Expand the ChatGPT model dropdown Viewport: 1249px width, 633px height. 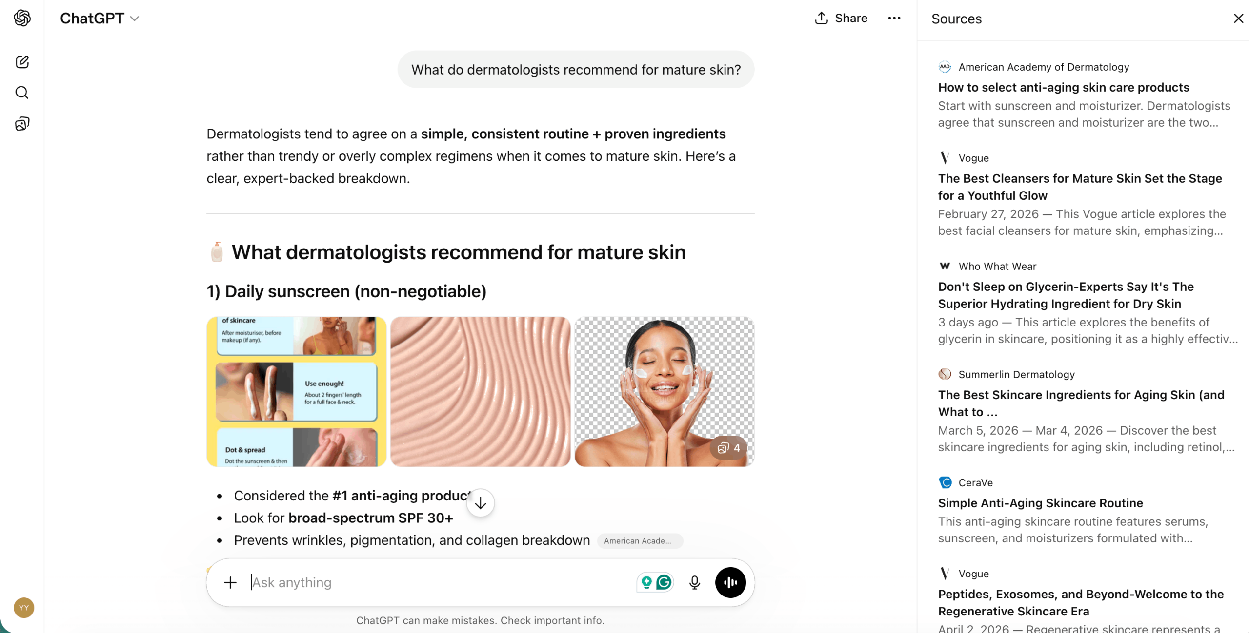pyautogui.click(x=100, y=18)
